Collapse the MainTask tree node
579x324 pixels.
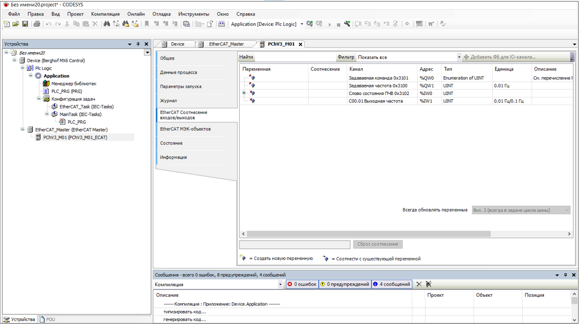tap(47, 114)
